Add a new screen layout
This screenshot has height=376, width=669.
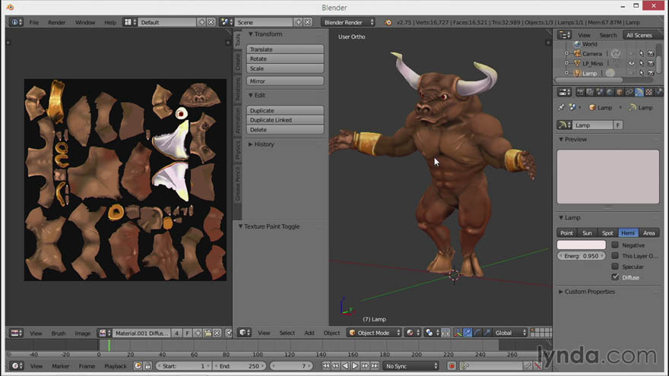click(x=201, y=22)
